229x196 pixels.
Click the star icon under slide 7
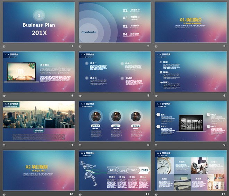click(4, 145)
